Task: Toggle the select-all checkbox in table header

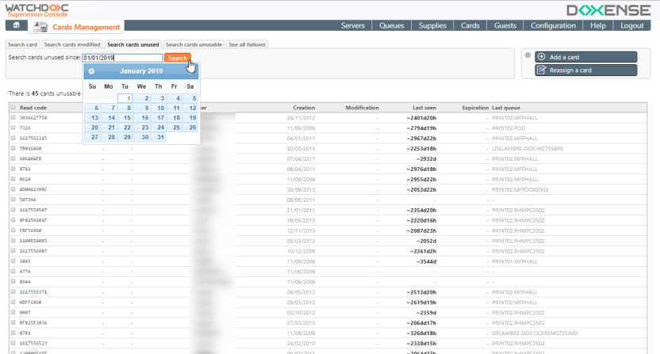Action: 13,108
